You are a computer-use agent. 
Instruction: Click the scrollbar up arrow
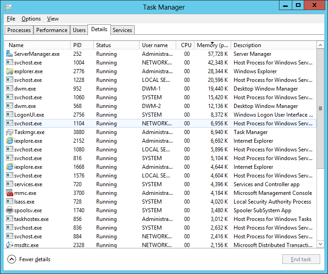coord(320,45)
